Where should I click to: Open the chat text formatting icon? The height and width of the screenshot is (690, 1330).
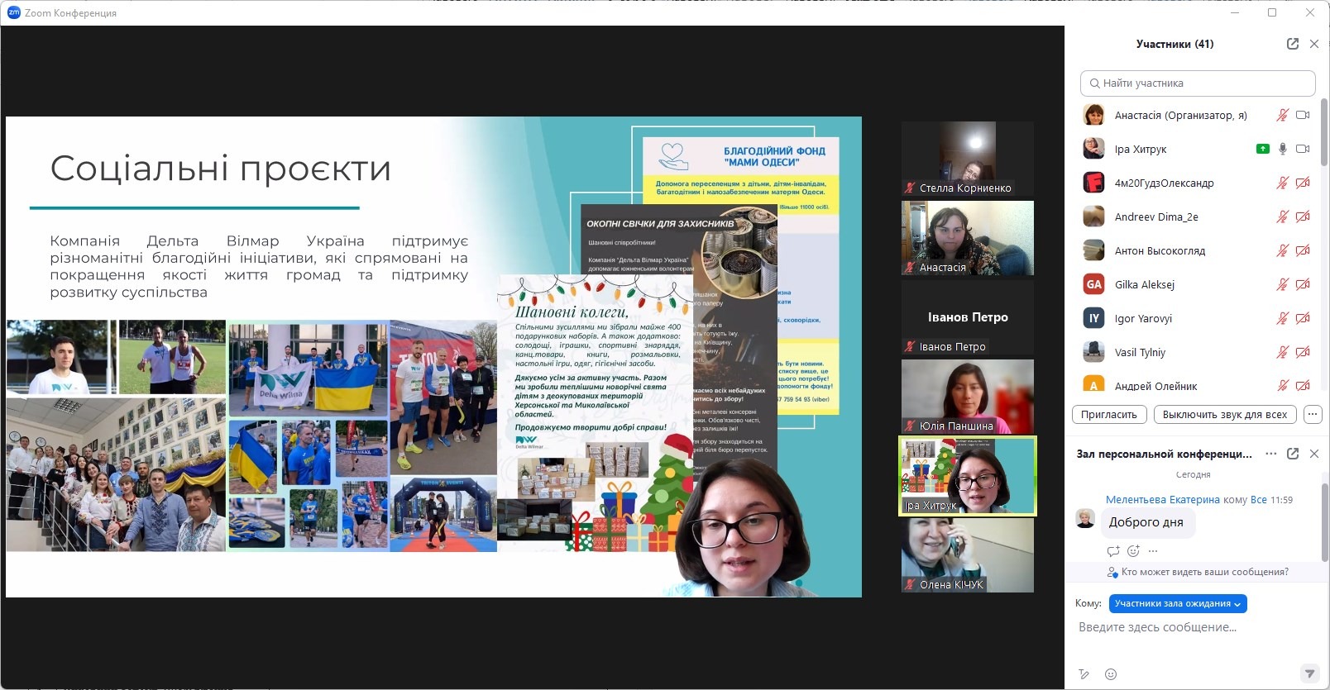click(x=1084, y=674)
